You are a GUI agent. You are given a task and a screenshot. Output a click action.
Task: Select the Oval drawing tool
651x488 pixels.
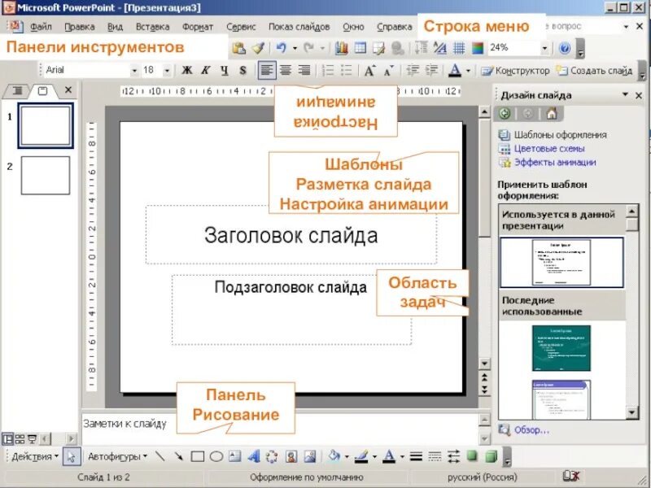pyautogui.click(x=216, y=456)
